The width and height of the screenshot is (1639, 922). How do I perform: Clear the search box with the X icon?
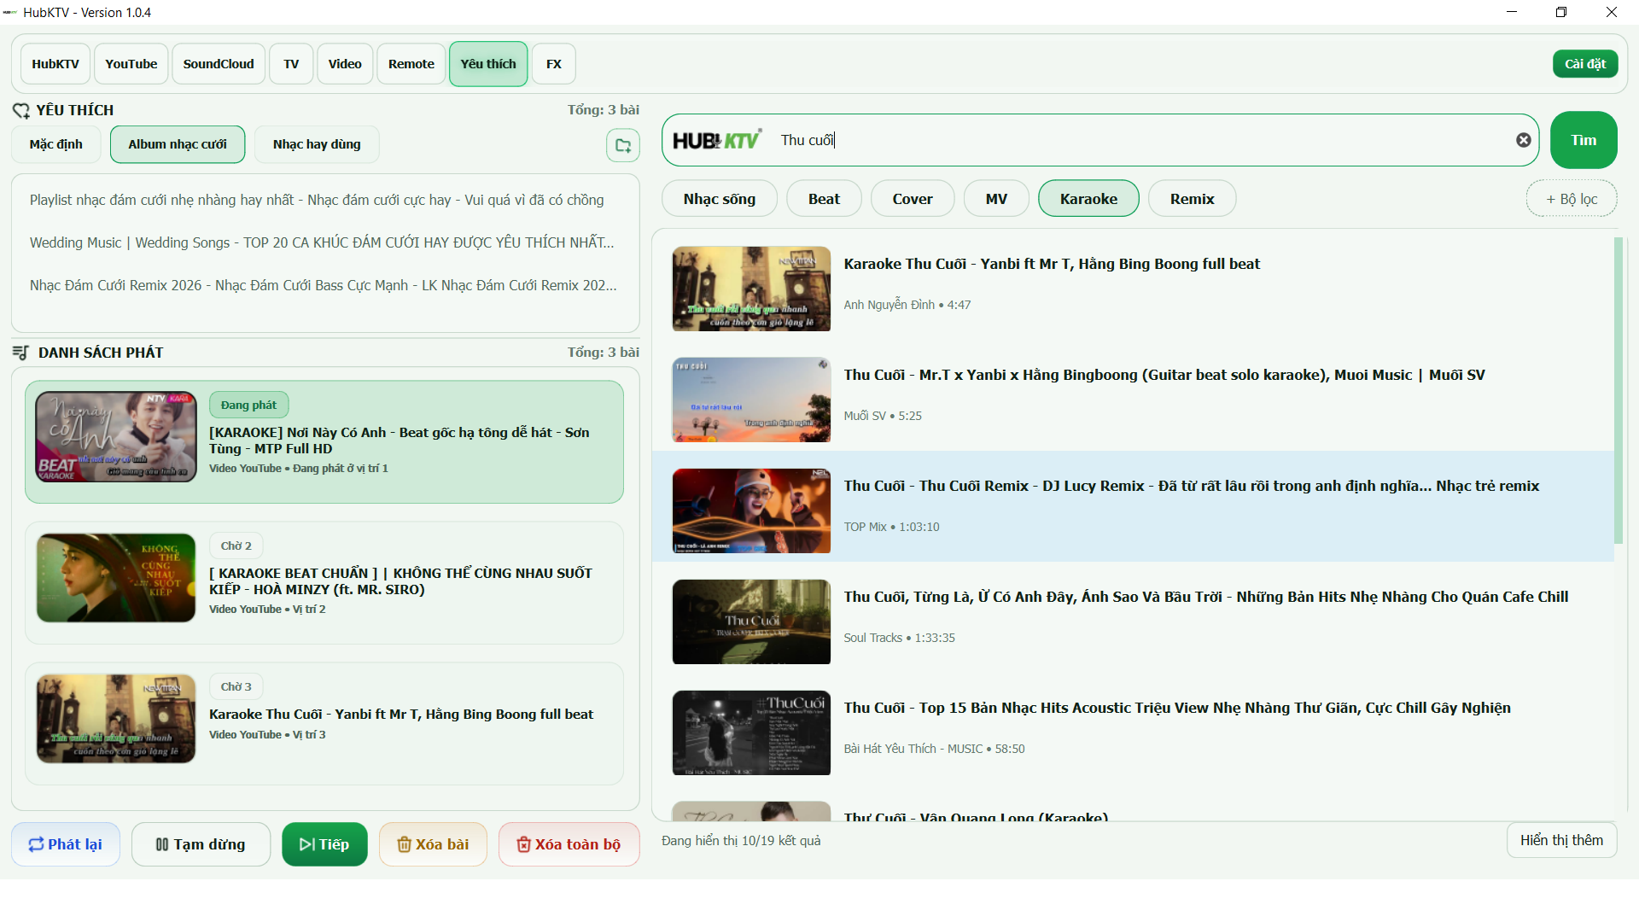point(1524,140)
